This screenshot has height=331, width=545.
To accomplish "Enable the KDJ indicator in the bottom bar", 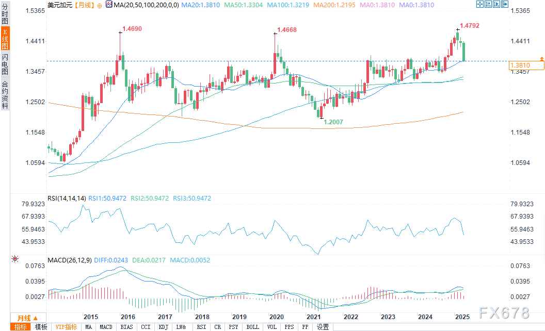I will tap(163, 327).
